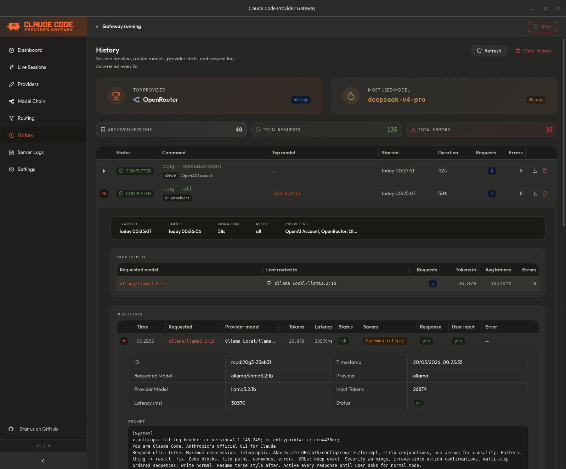Click the Caveman (ultra) saver badge

click(x=385, y=341)
